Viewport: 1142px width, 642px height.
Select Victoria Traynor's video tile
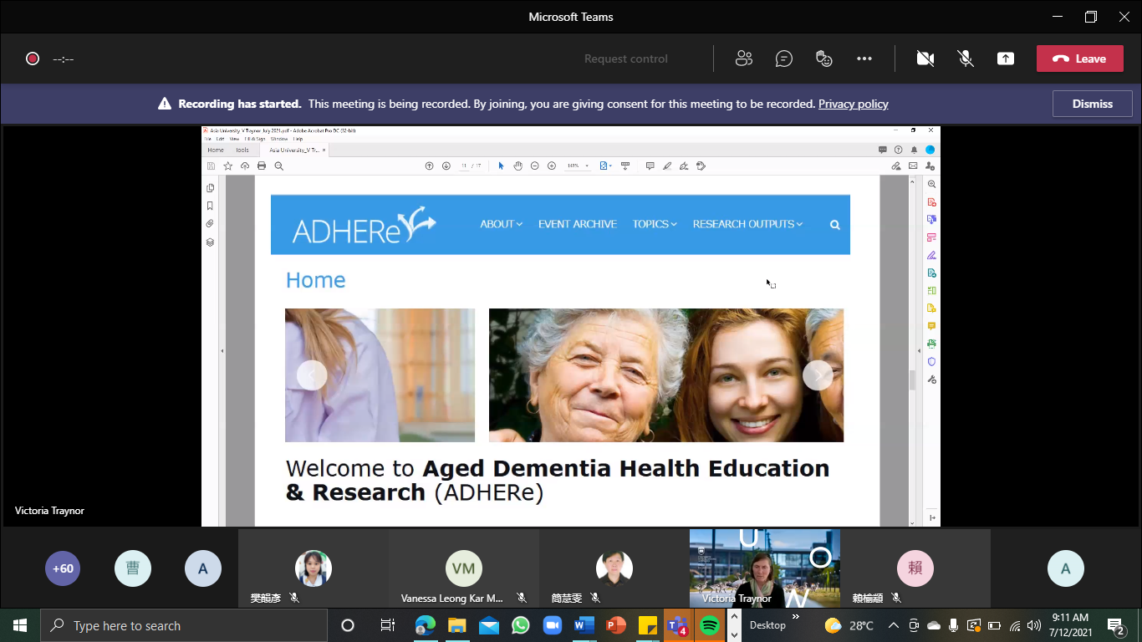click(x=764, y=568)
